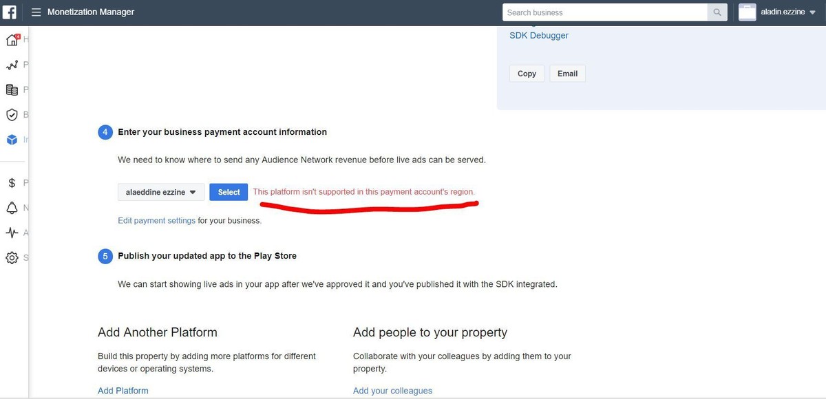This screenshot has width=826, height=399.
Task: Open the alaeddine ezzine payment account dropdown
Action: pyautogui.click(x=161, y=193)
